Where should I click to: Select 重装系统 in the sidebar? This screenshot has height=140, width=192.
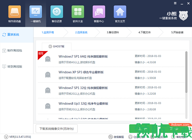click(x=17, y=35)
